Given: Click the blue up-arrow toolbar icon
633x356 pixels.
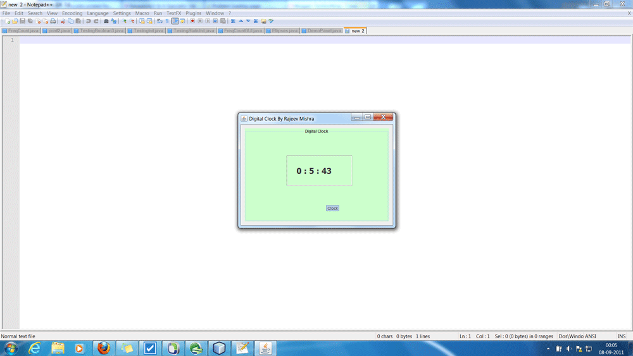Looking at the screenshot, I should click(x=241, y=21).
